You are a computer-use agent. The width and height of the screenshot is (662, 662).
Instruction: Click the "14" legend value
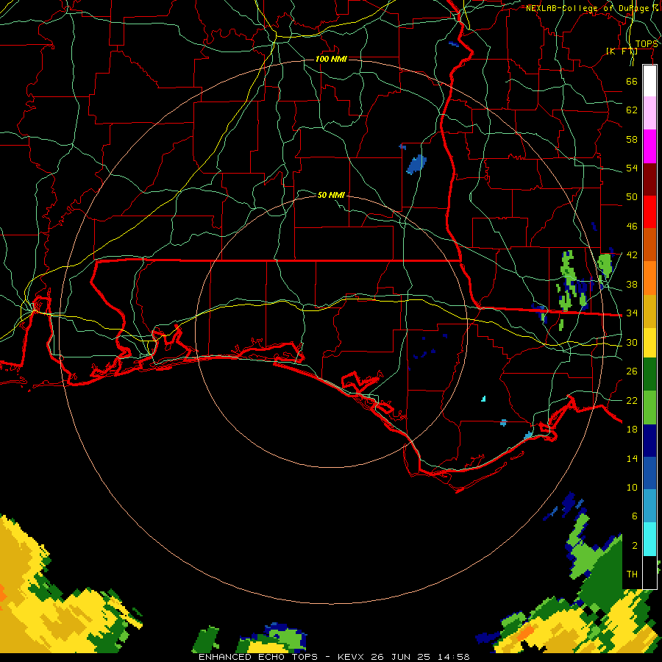[632, 458]
